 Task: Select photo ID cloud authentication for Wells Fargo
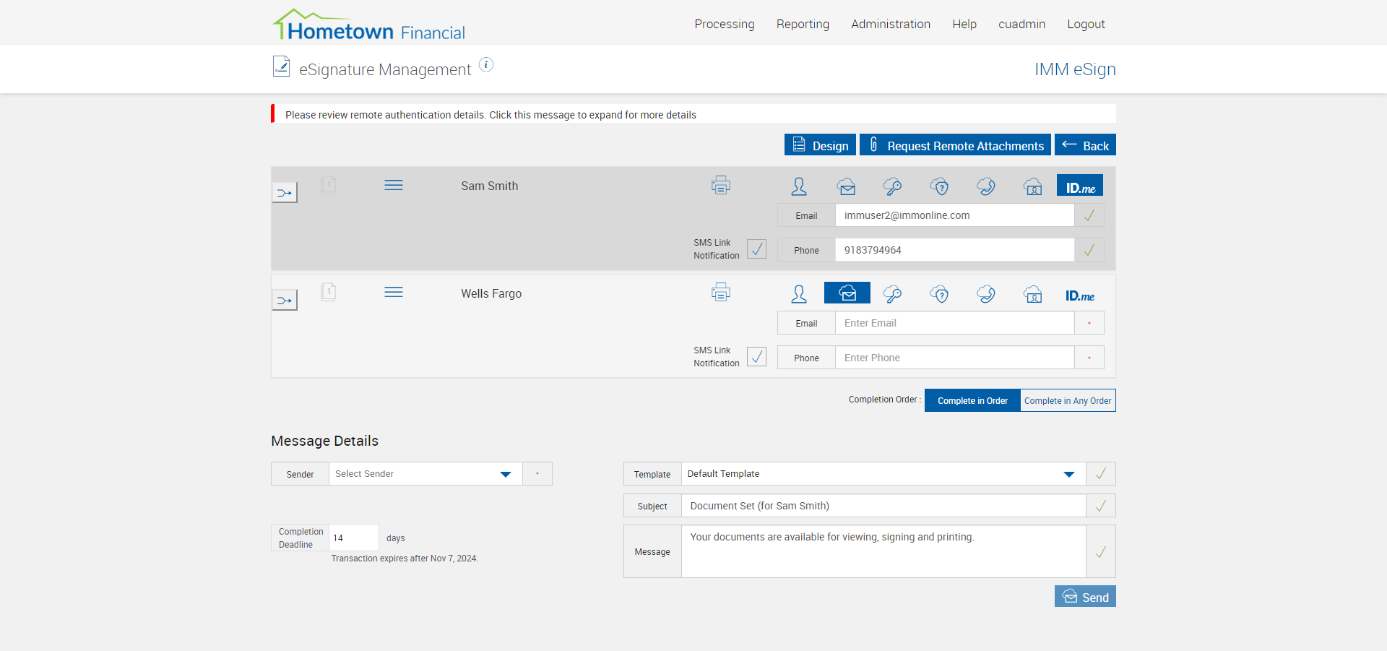[x=1033, y=294]
